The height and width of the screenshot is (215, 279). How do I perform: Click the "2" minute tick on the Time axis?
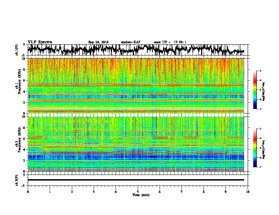pyautogui.click(x=72, y=192)
